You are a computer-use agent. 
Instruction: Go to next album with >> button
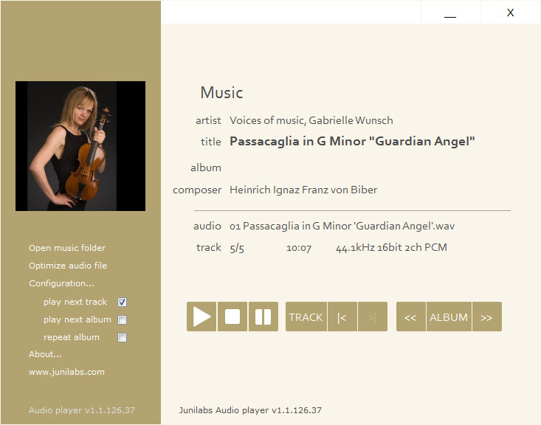click(487, 317)
